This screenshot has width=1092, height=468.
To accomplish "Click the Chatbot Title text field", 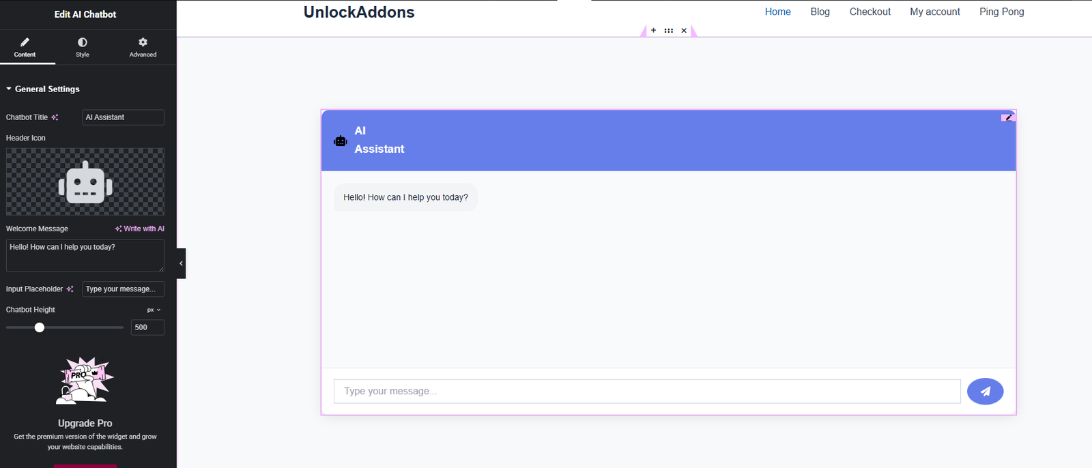I will (x=123, y=117).
